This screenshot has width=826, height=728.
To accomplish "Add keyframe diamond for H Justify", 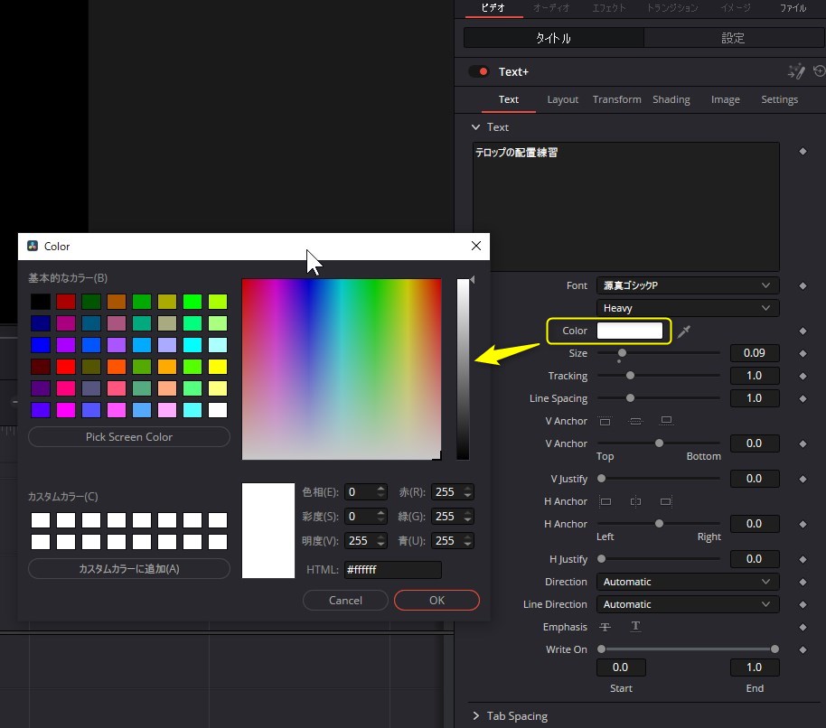I will (x=803, y=560).
